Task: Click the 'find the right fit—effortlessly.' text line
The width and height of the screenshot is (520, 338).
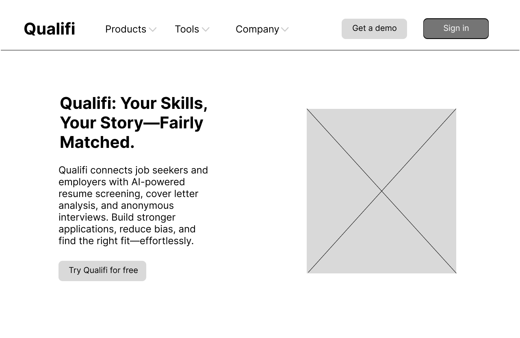Action: coord(126,240)
